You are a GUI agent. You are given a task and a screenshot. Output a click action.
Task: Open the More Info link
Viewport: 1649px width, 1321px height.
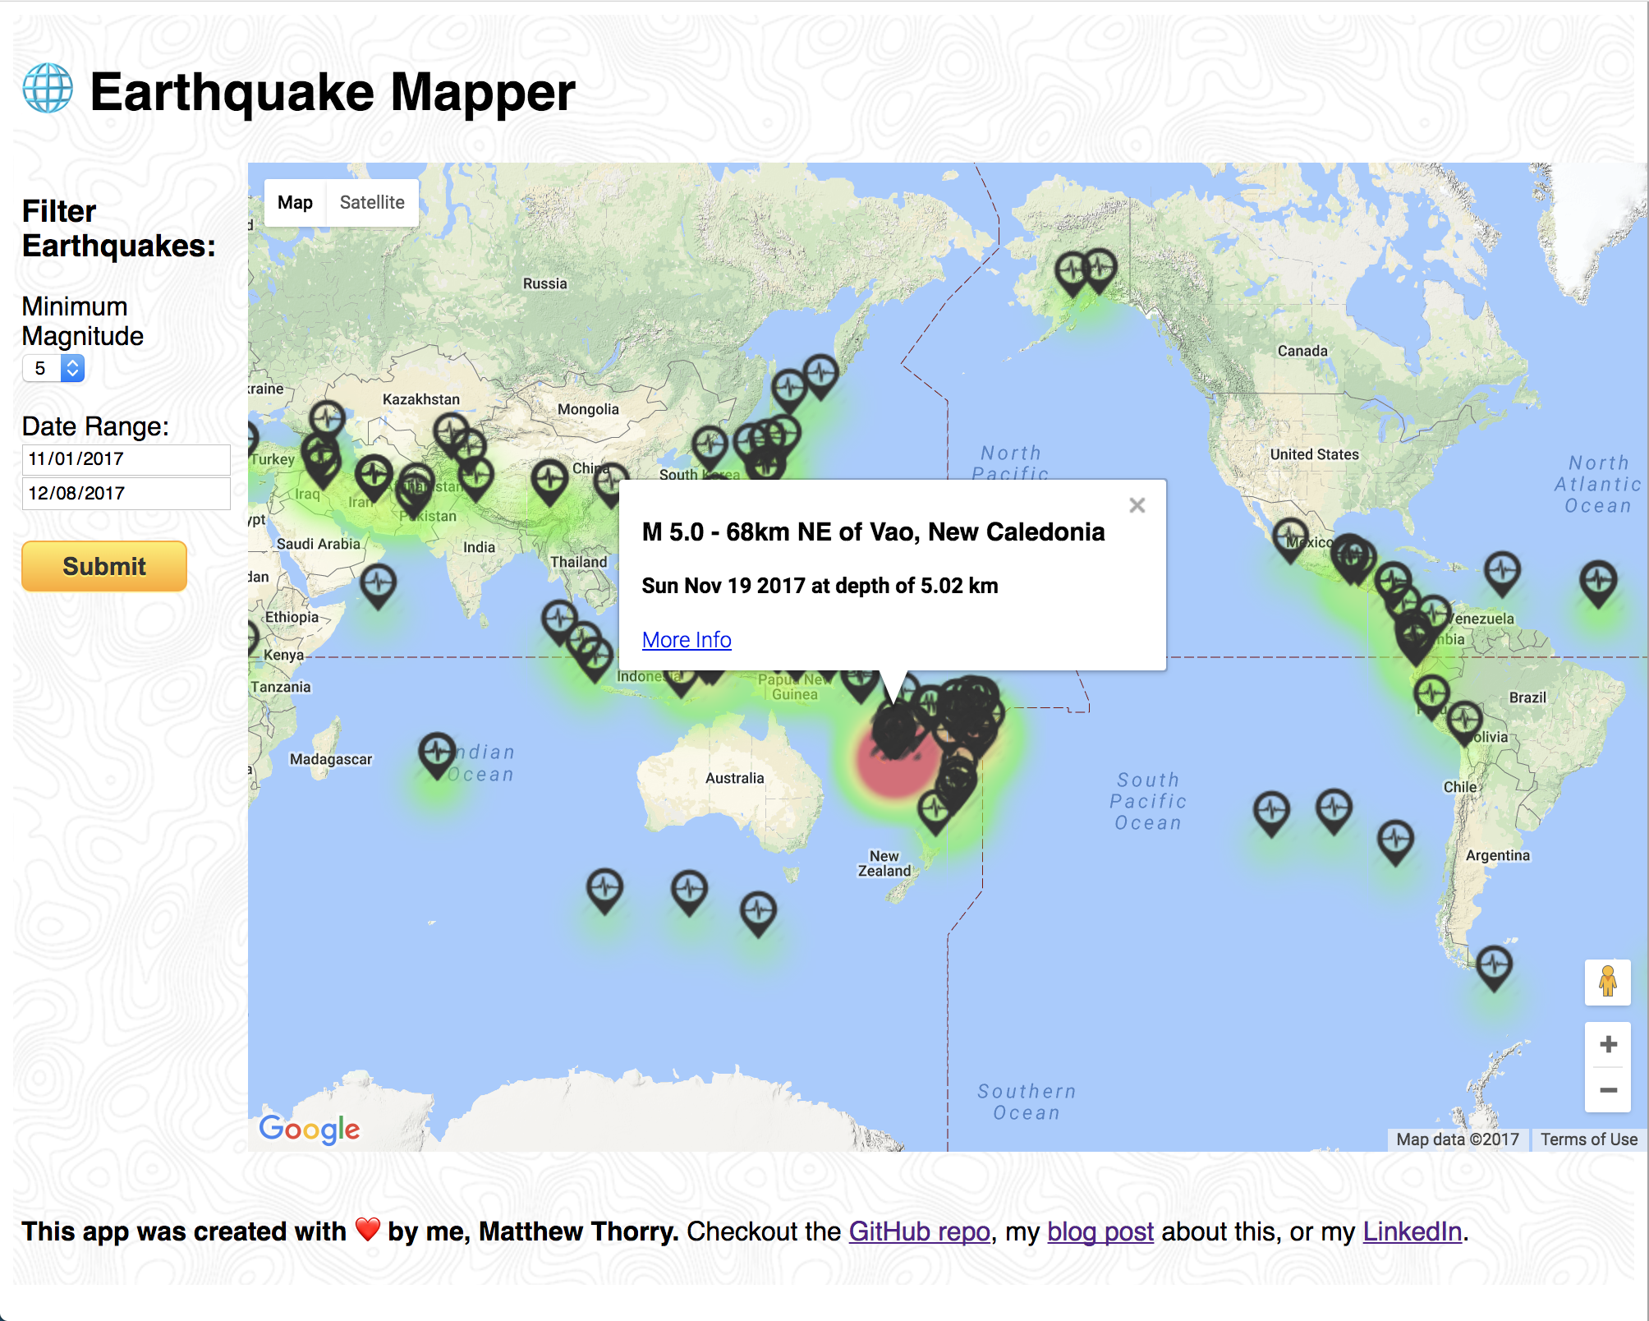687,639
